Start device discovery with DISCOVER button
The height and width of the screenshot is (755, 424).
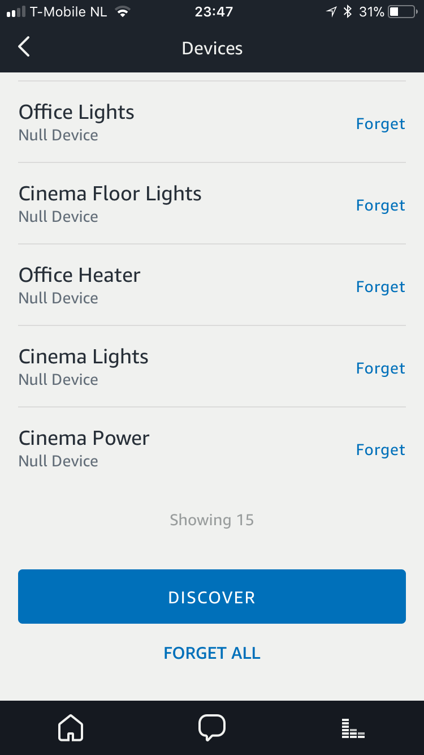pyautogui.click(x=212, y=597)
